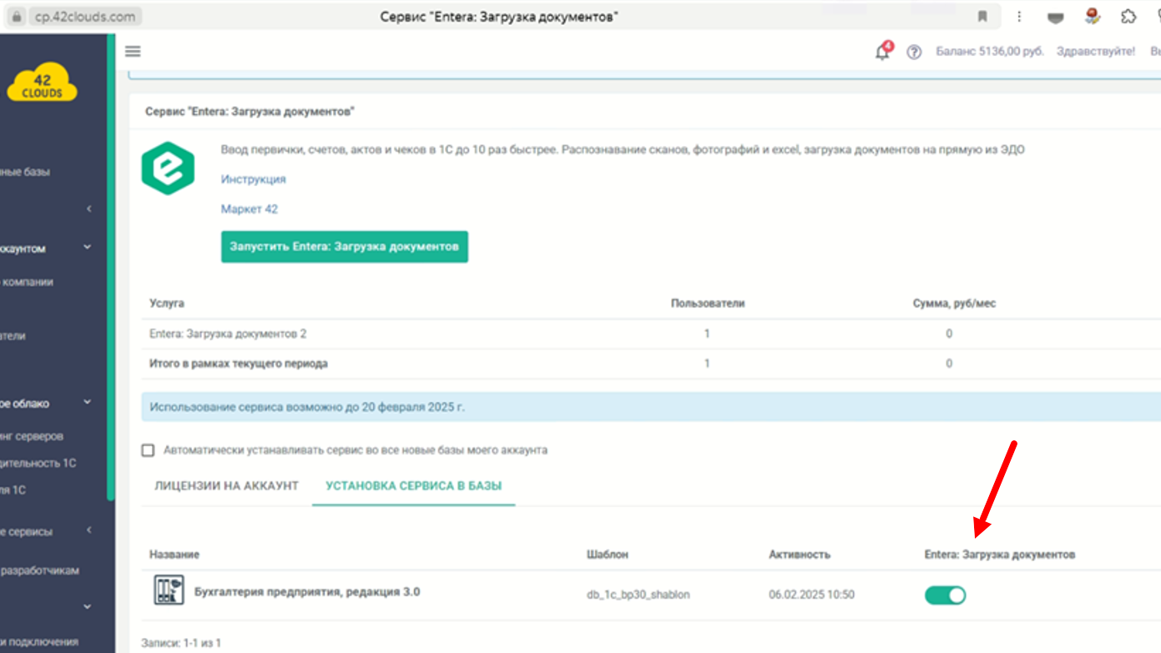Image resolution: width=1161 pixels, height=653 pixels.
Task: Click the red stamp-and-pencil extension icon
Action: [x=1092, y=17]
